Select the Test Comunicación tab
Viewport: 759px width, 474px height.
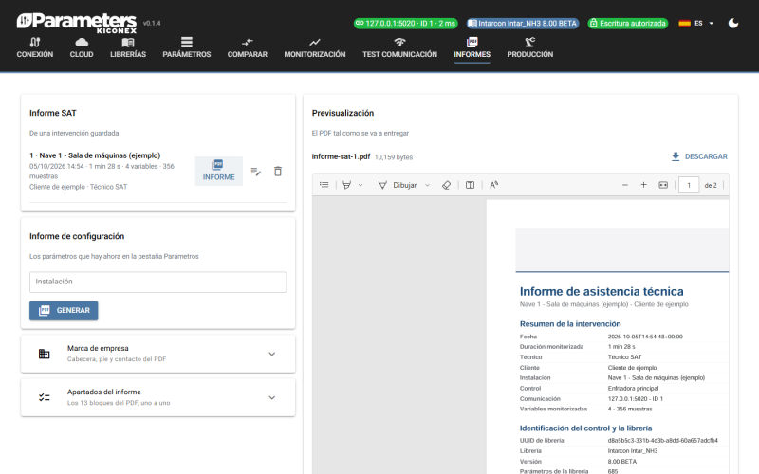pyautogui.click(x=399, y=48)
